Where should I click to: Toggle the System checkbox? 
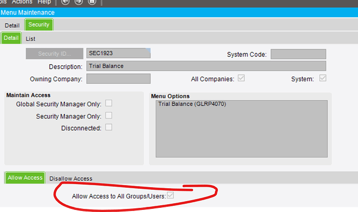323,78
